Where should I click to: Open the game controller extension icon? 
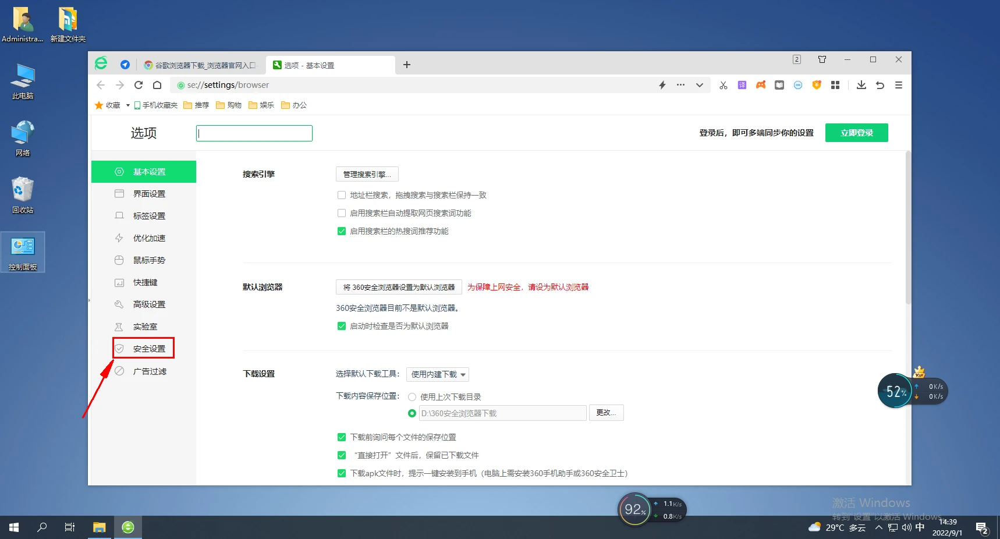tap(761, 85)
